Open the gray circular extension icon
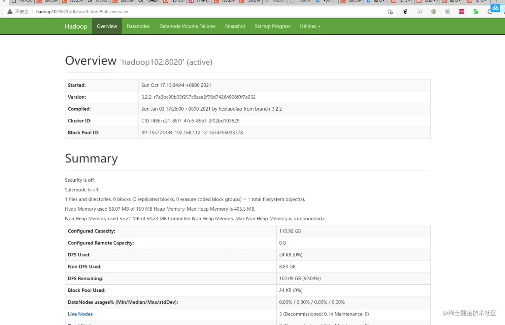 [447, 12]
